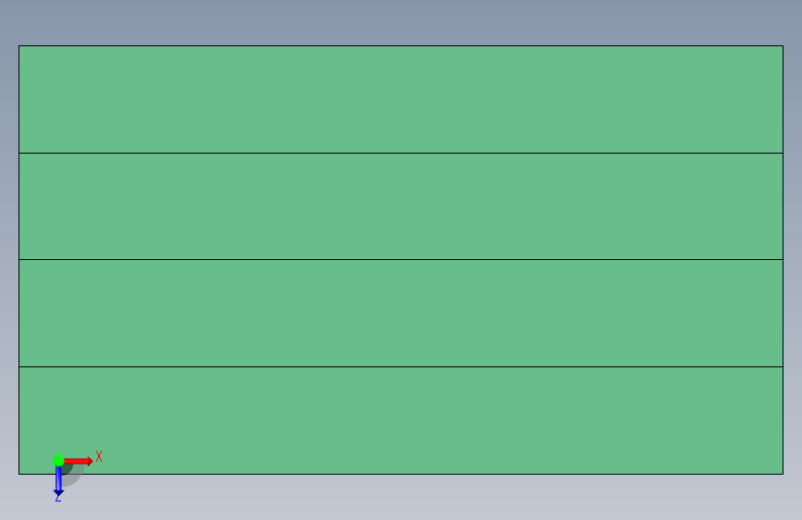Select the bottom green panel face
This screenshot has width=802, height=520.
click(401, 420)
